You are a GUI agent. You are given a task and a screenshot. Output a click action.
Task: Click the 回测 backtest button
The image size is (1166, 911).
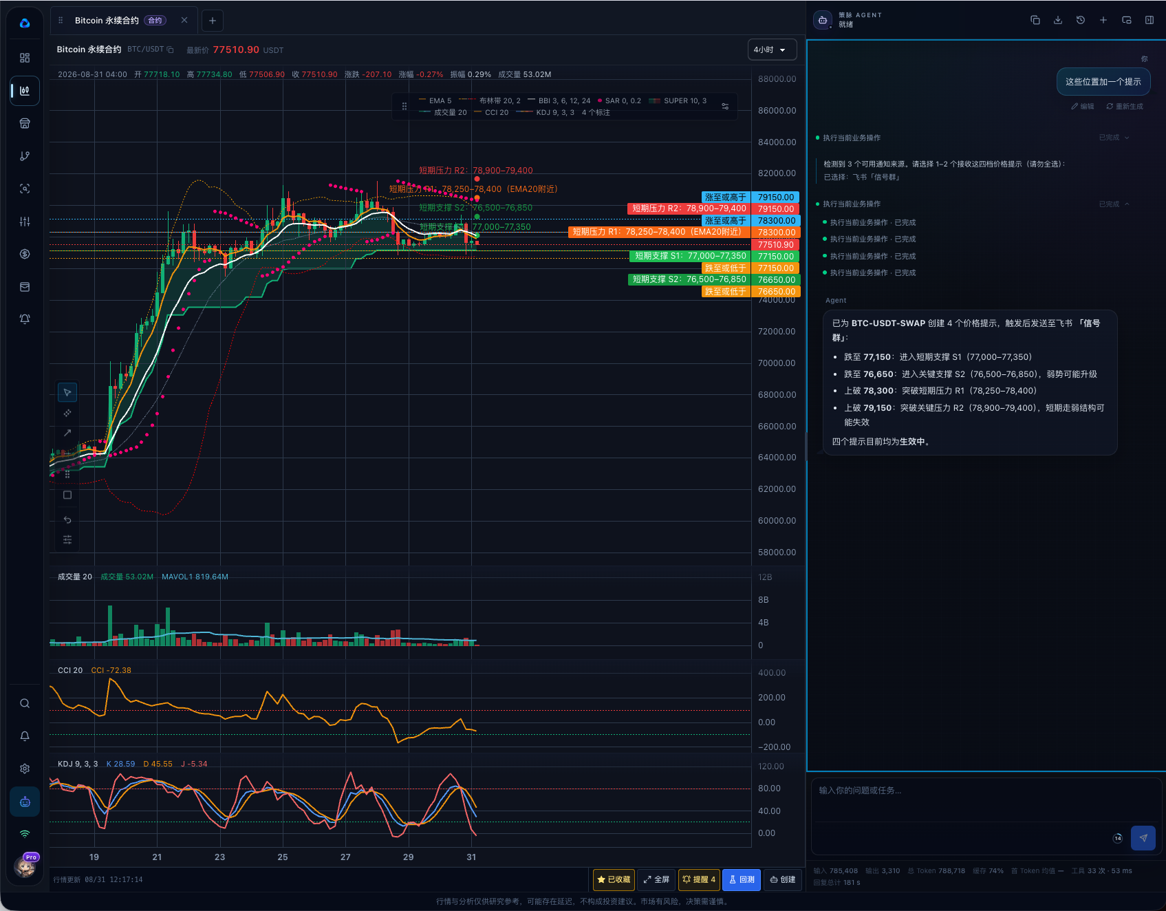(742, 879)
